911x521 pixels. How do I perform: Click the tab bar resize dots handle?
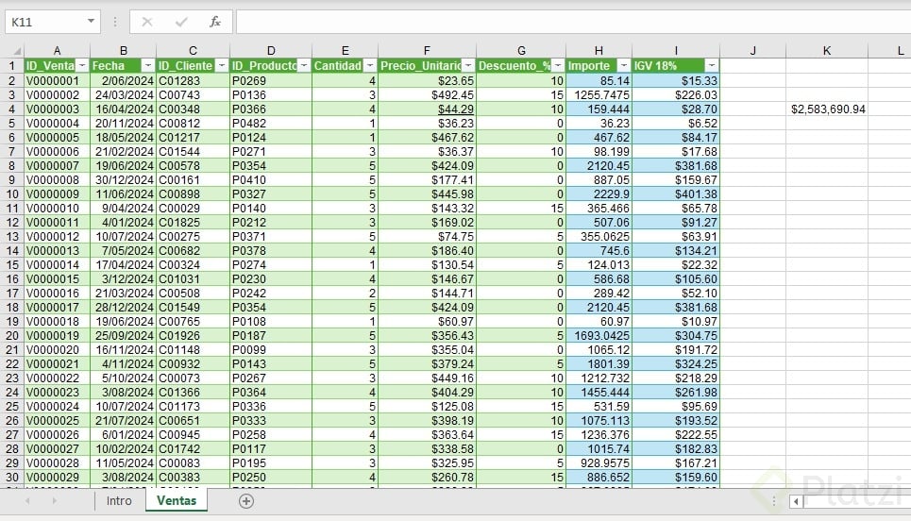[x=773, y=500]
